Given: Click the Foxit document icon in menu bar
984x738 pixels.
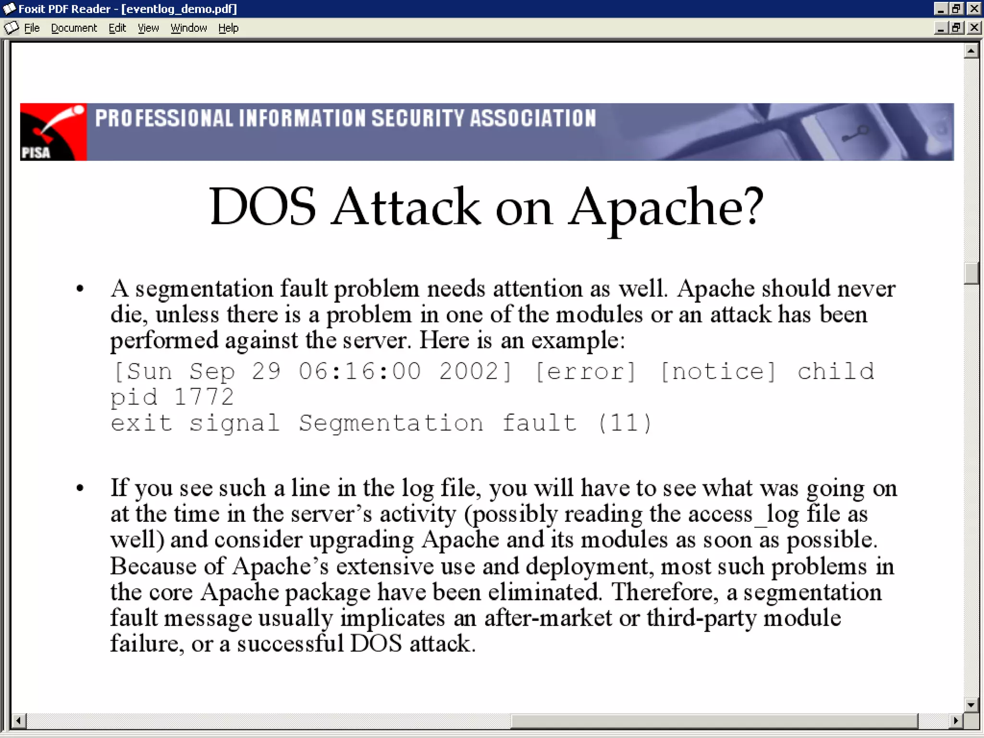Looking at the screenshot, I should [12, 28].
